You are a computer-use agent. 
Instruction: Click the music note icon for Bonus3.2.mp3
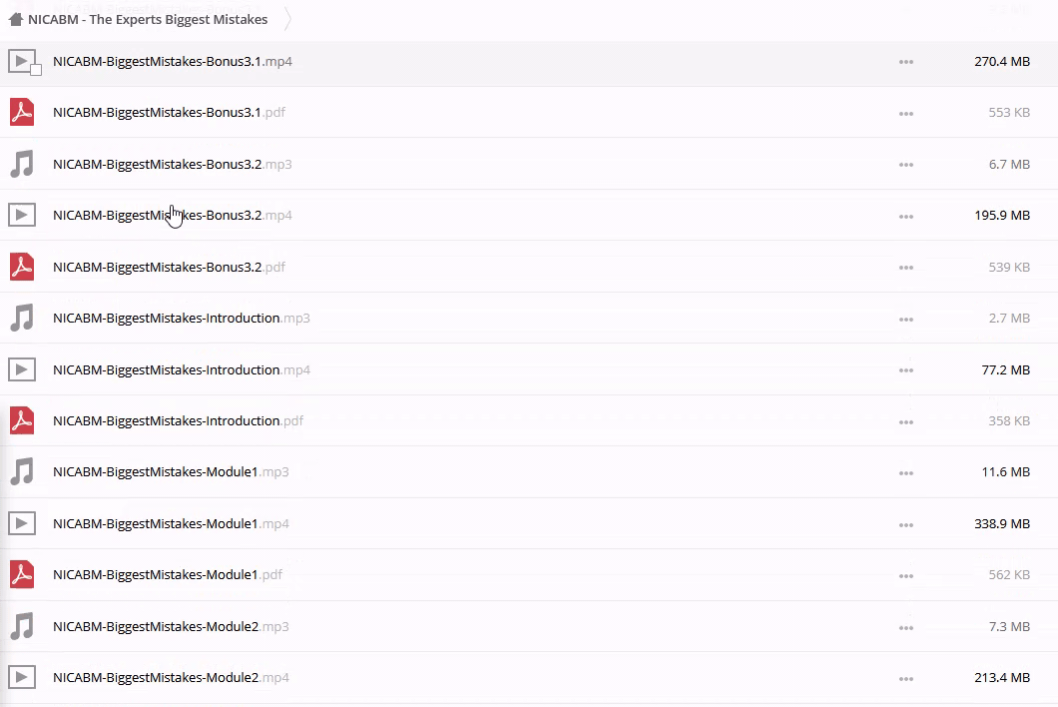tap(22, 164)
